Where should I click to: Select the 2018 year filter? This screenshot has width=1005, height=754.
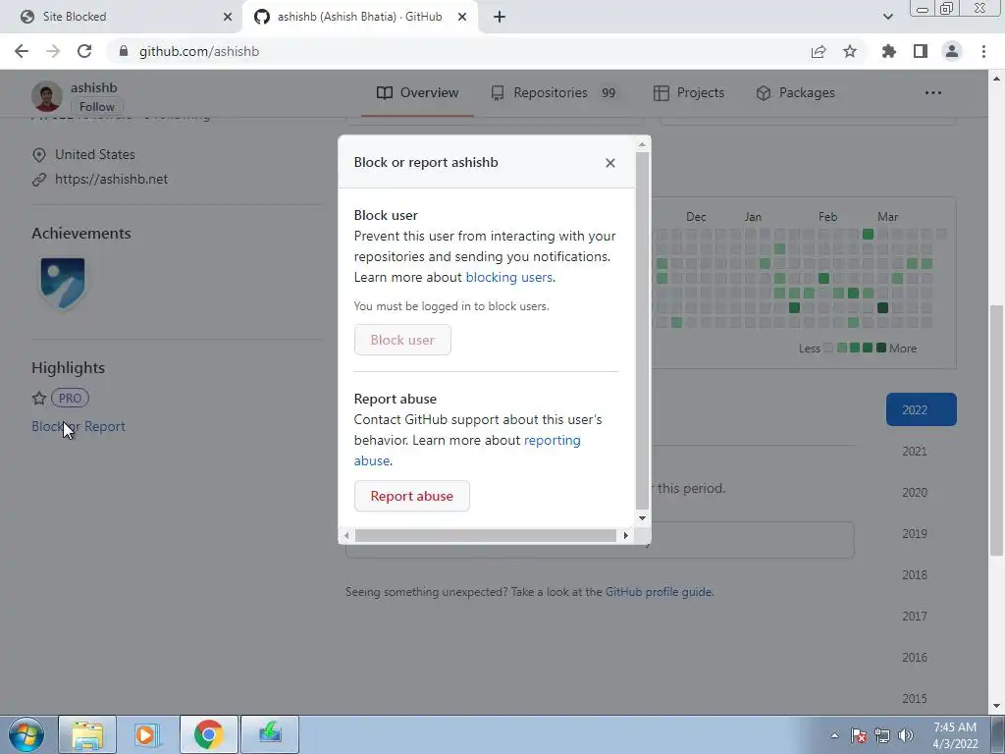(915, 575)
